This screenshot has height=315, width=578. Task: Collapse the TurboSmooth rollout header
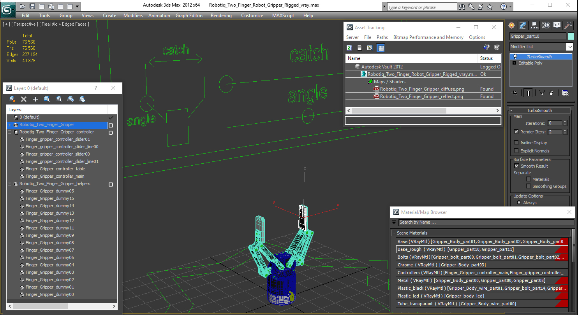[x=539, y=110]
